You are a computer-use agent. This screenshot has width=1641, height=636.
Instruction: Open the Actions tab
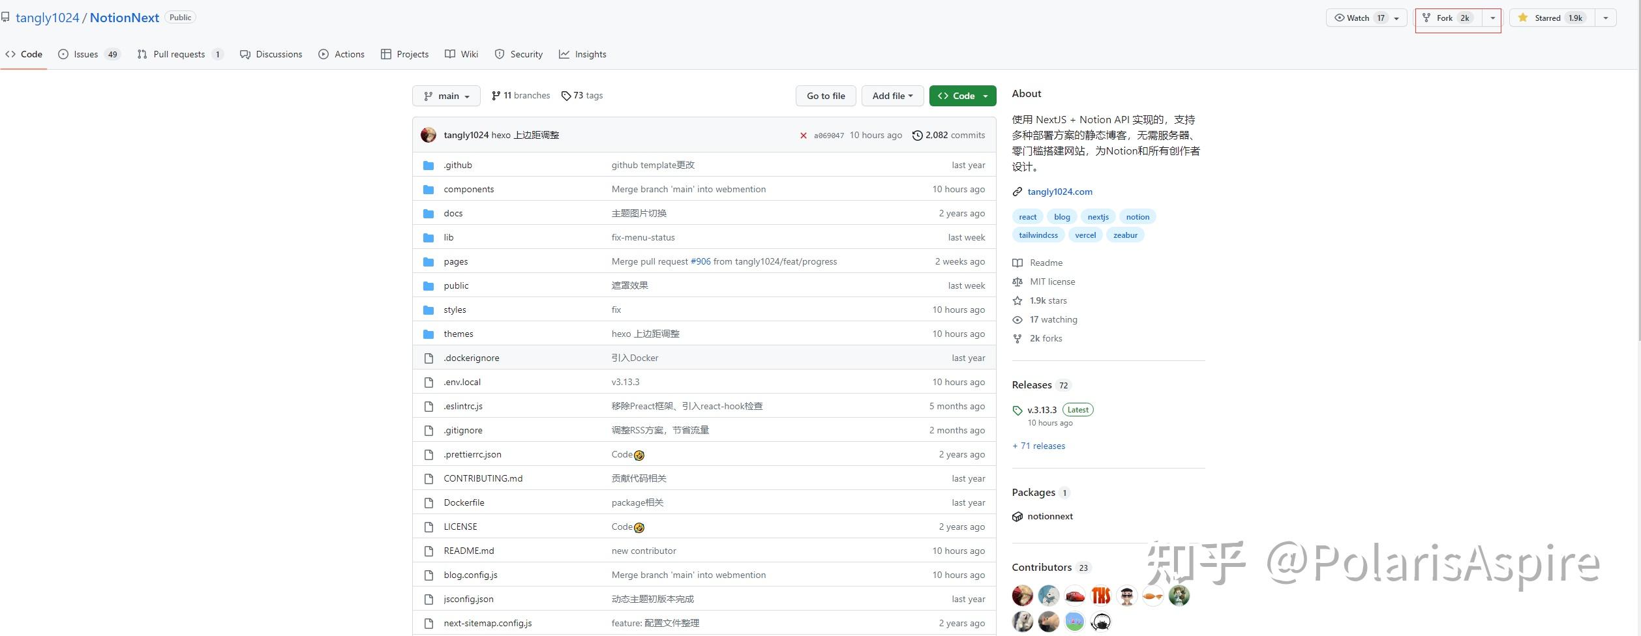click(342, 54)
